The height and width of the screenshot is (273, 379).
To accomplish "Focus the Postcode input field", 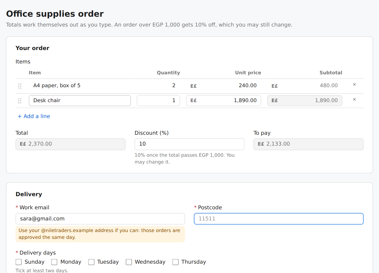I will click(279, 219).
